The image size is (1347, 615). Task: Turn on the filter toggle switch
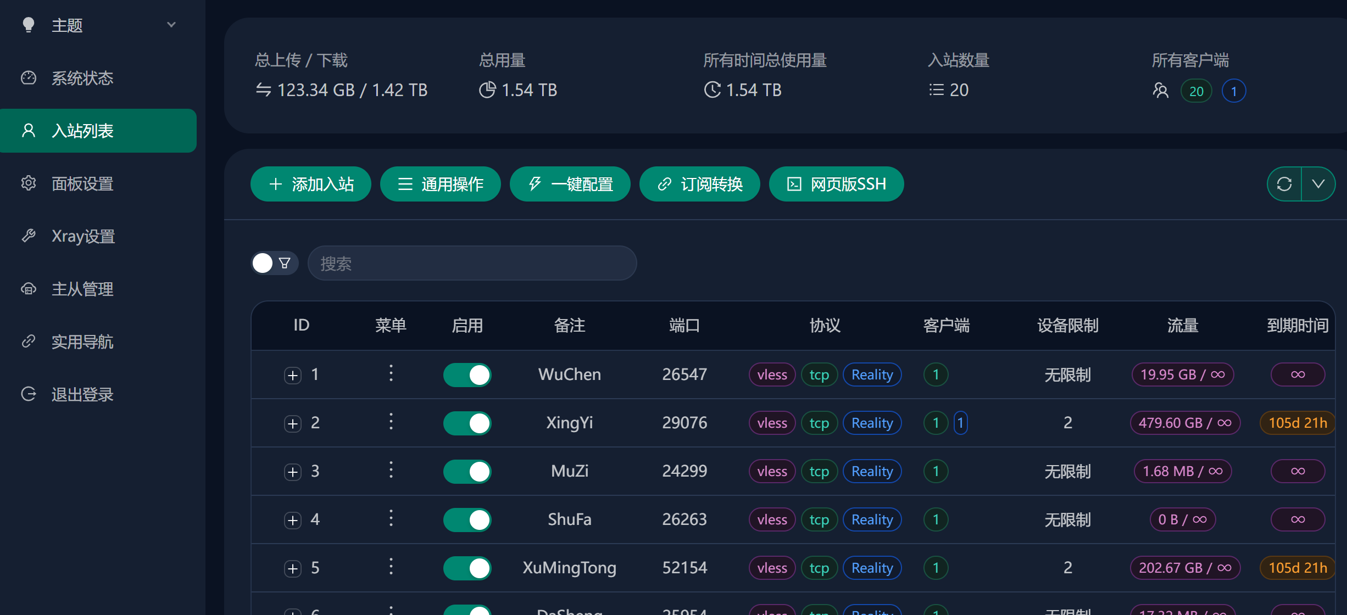point(274,263)
